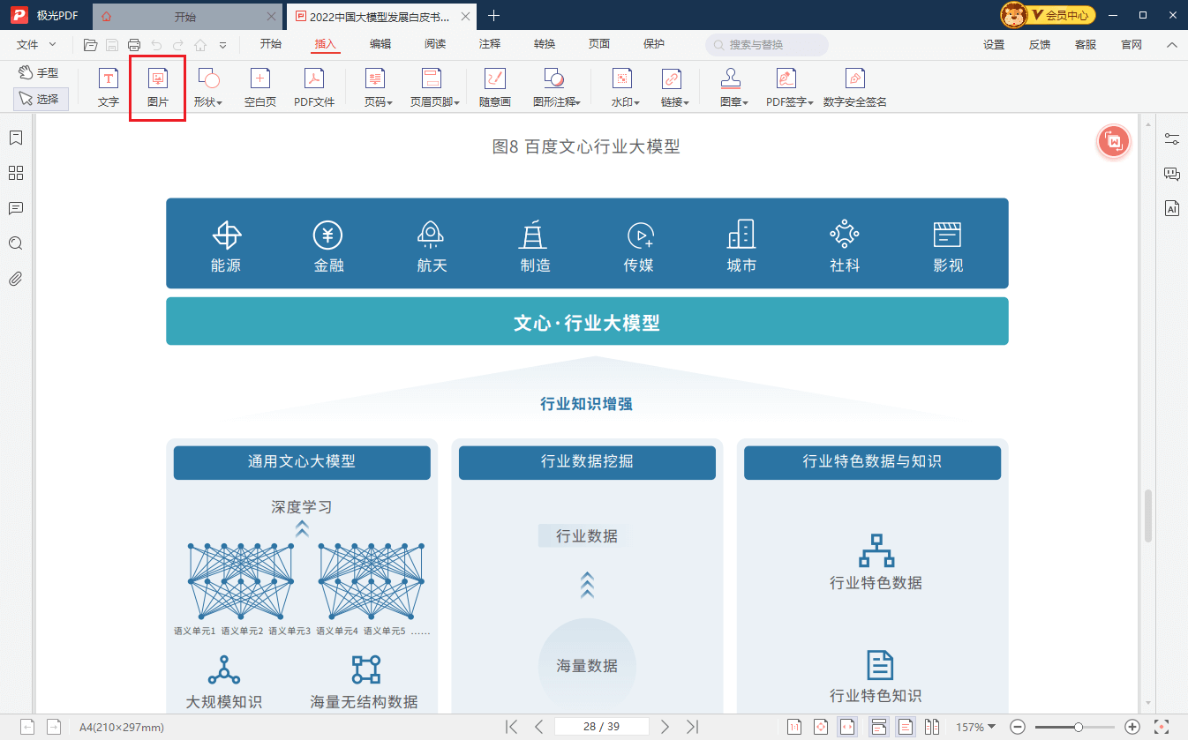Select the 手型 hand tool
Screen dimensions: 1188x740
pyautogui.click(x=39, y=72)
